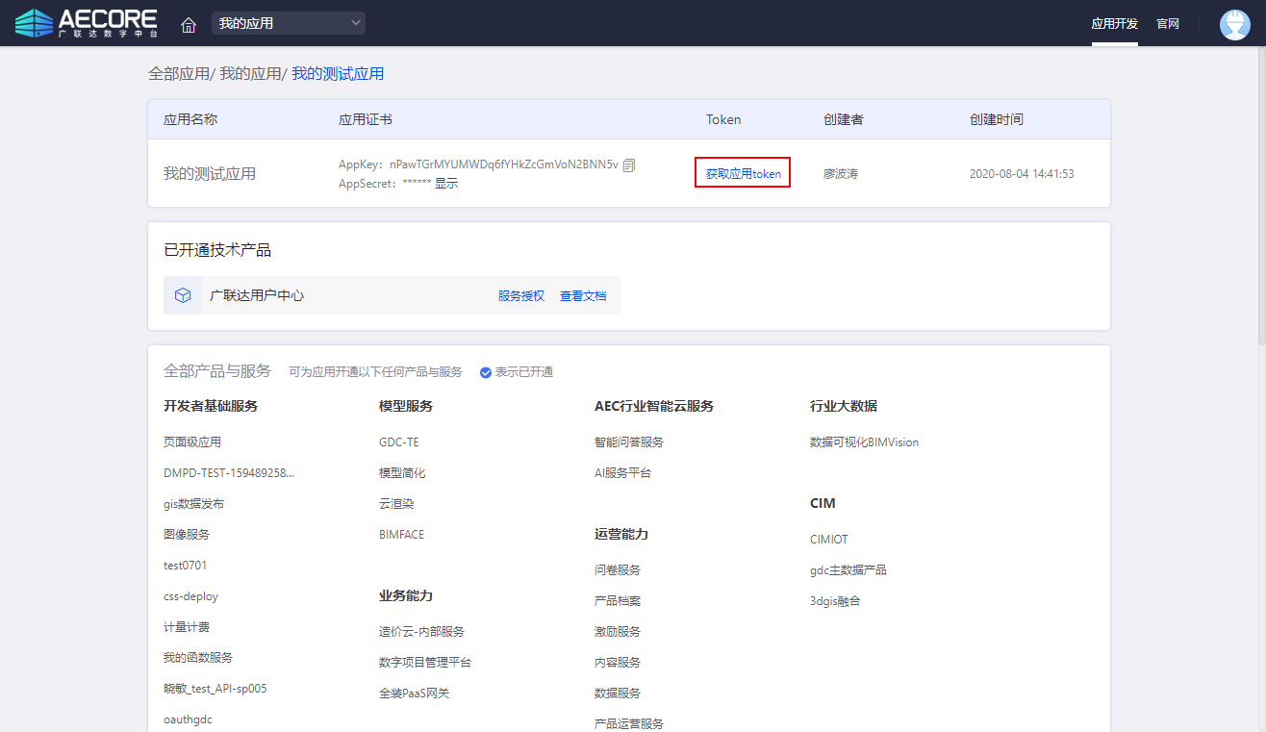Go to home via house icon

(189, 24)
